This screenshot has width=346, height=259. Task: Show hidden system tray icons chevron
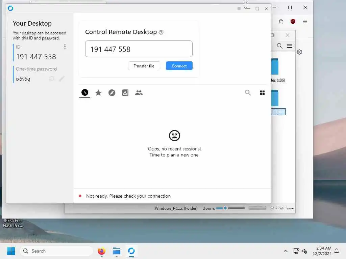(x=285, y=251)
